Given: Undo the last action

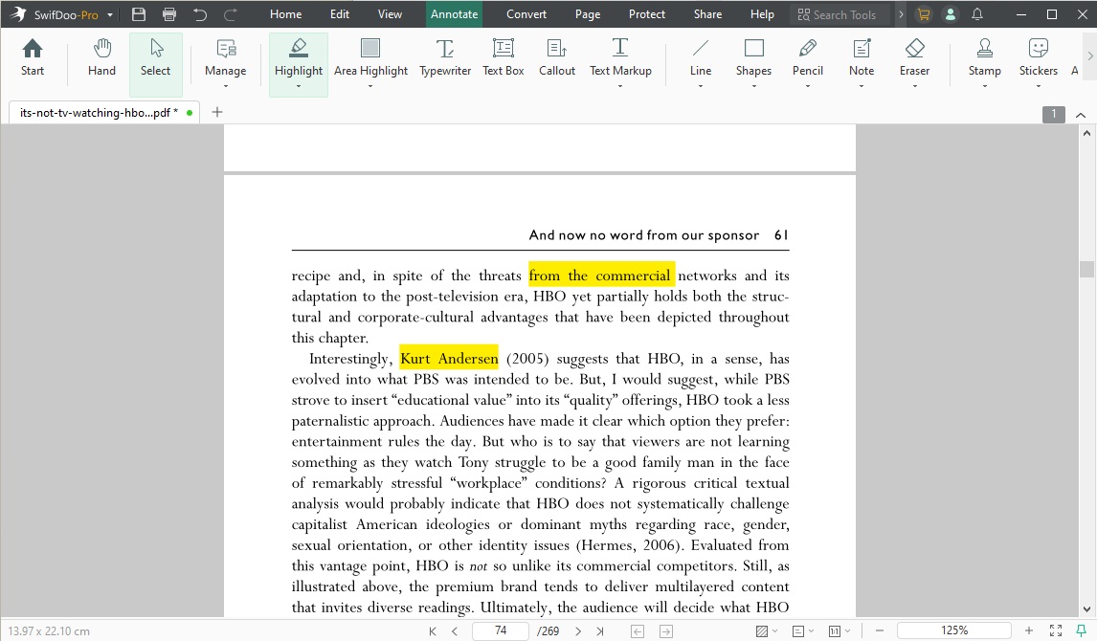Looking at the screenshot, I should coord(200,14).
